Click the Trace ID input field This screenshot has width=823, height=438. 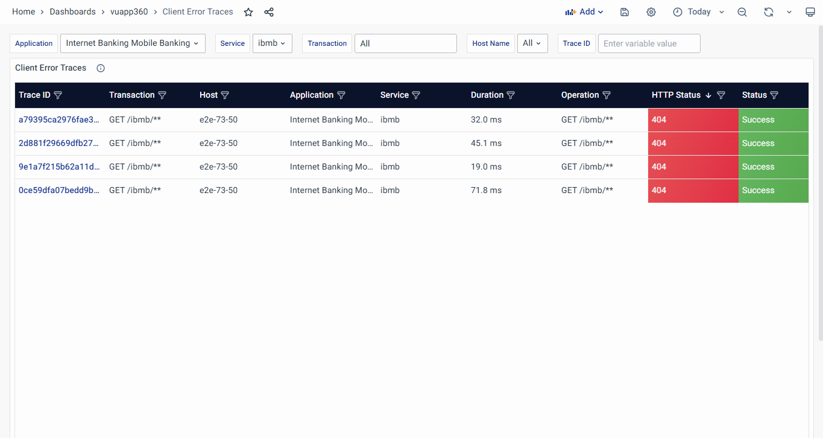[649, 43]
